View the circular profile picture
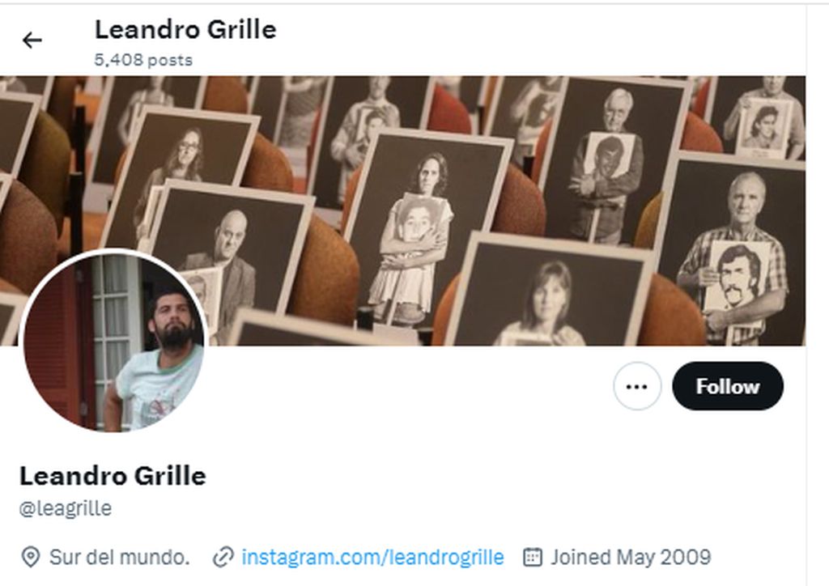Screen dimensions: 829x586 (x=113, y=341)
